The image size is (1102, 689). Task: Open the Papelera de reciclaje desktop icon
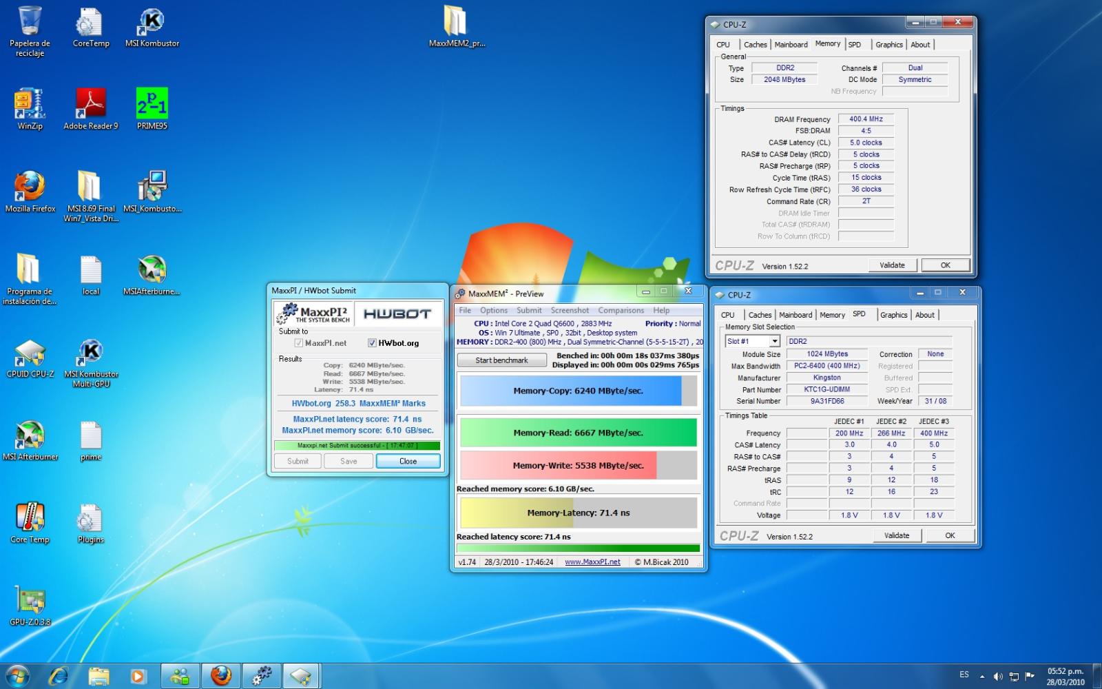(30, 31)
